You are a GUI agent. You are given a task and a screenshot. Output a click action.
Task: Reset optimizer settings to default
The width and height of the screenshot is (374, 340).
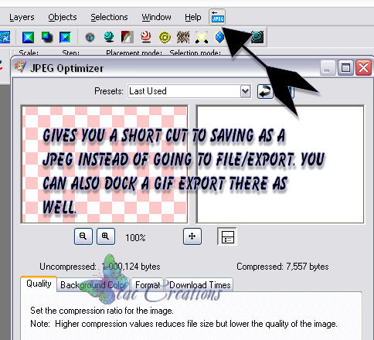tap(265, 91)
